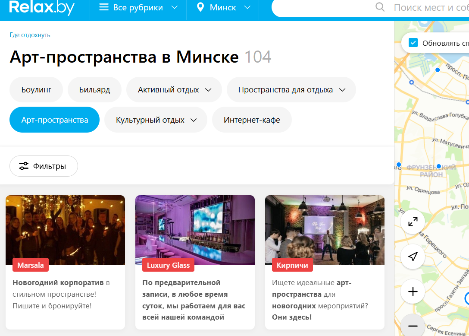This screenshot has height=336, width=469.
Task: Expand Пространства для отдыха chevron
Action: (x=342, y=90)
